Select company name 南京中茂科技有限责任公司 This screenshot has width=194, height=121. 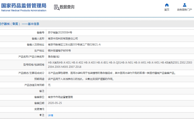tap(63, 39)
